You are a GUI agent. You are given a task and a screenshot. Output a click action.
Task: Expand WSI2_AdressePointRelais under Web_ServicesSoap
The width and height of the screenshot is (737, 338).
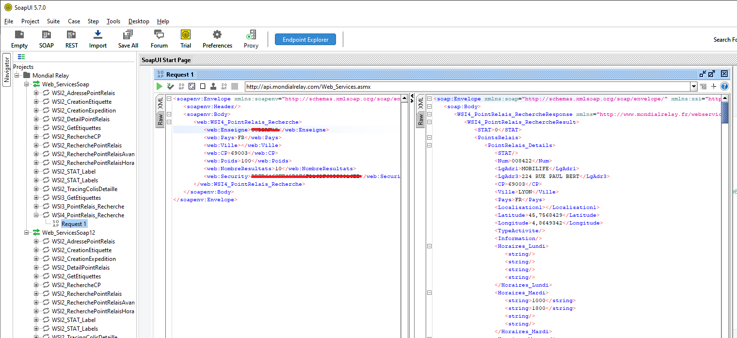(36, 93)
